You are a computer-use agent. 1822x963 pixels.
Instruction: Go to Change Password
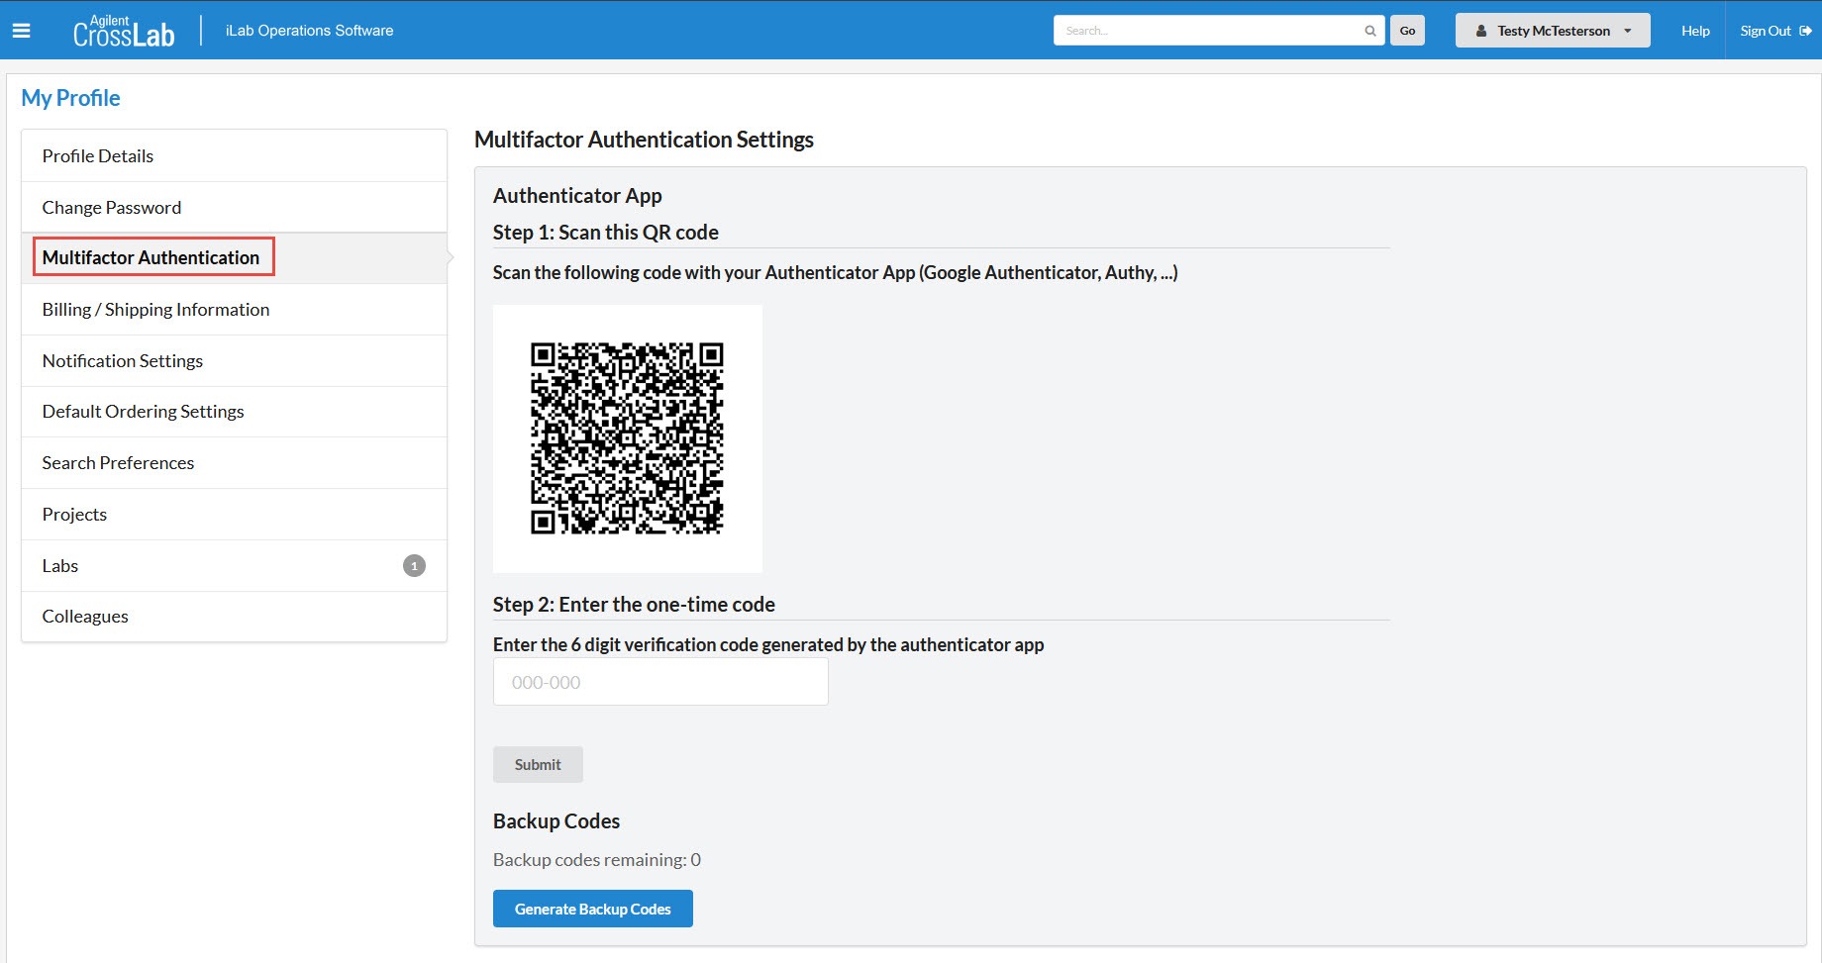coord(112,208)
